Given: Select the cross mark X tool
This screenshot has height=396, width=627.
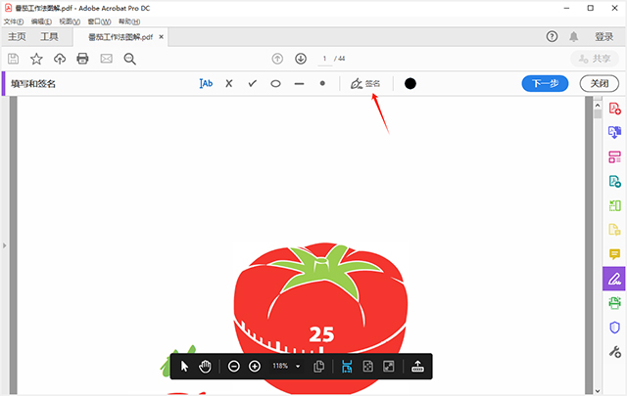Looking at the screenshot, I should (x=228, y=83).
